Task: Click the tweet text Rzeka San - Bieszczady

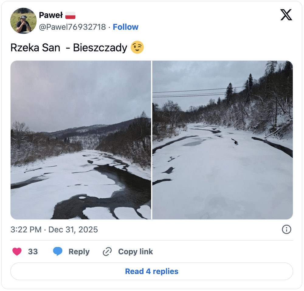Action: (69, 48)
